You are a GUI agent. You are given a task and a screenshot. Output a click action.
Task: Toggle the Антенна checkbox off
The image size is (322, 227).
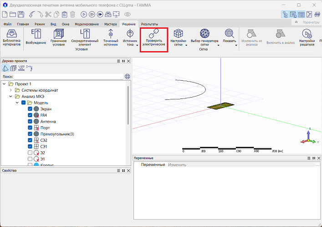coord(30,122)
